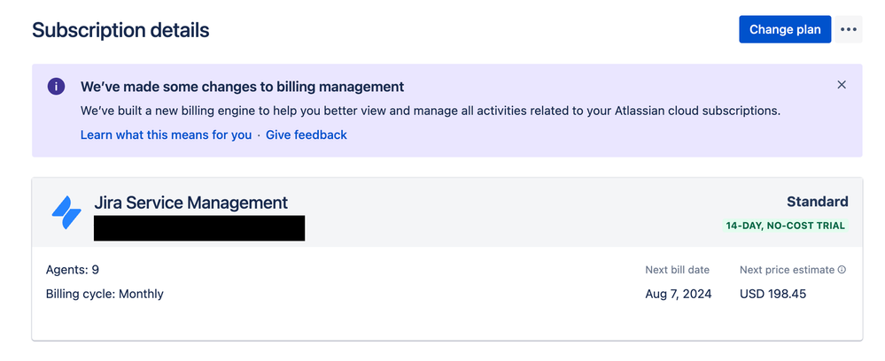
Task: Click the Billing cycle: Monthly text
Action: pos(105,294)
